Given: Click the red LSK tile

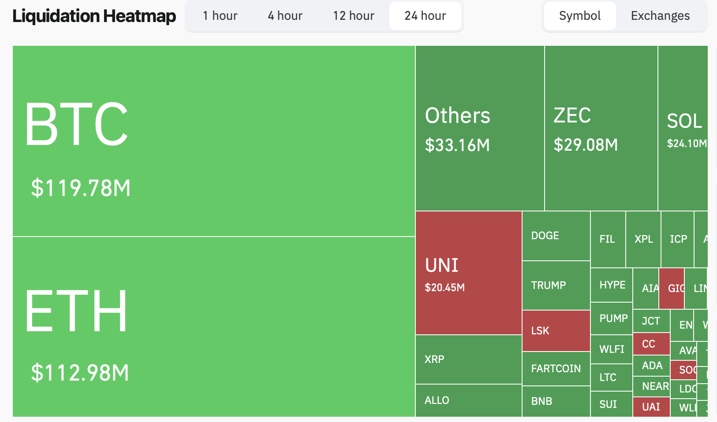Looking at the screenshot, I should point(556,331).
